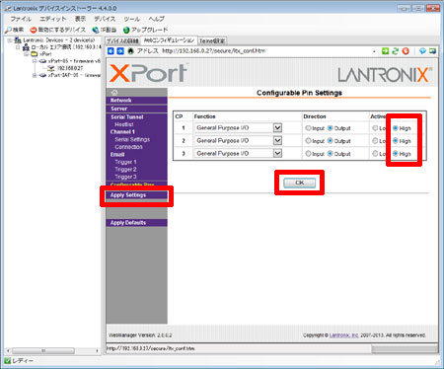Open the CP 1 Function dropdown

tap(278, 127)
